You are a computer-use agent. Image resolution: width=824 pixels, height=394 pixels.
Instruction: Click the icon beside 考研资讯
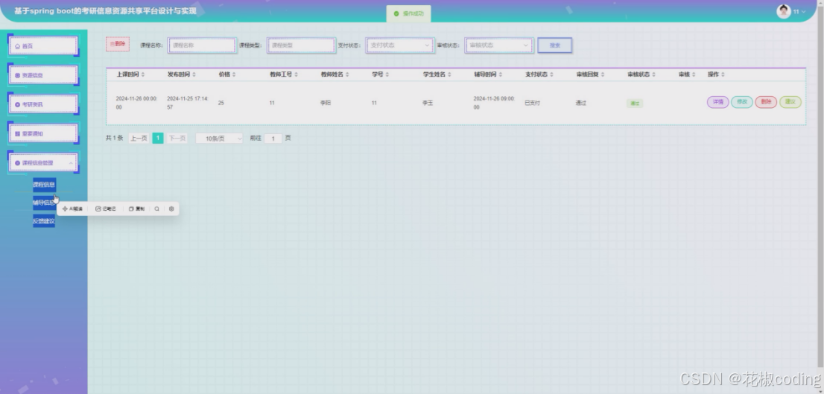(x=17, y=104)
